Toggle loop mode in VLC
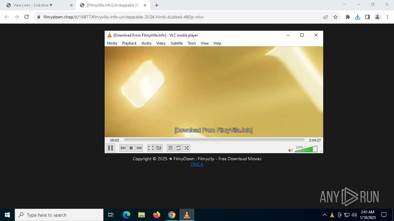Image resolution: width=394 pixels, height=221 pixels. pos(179,148)
